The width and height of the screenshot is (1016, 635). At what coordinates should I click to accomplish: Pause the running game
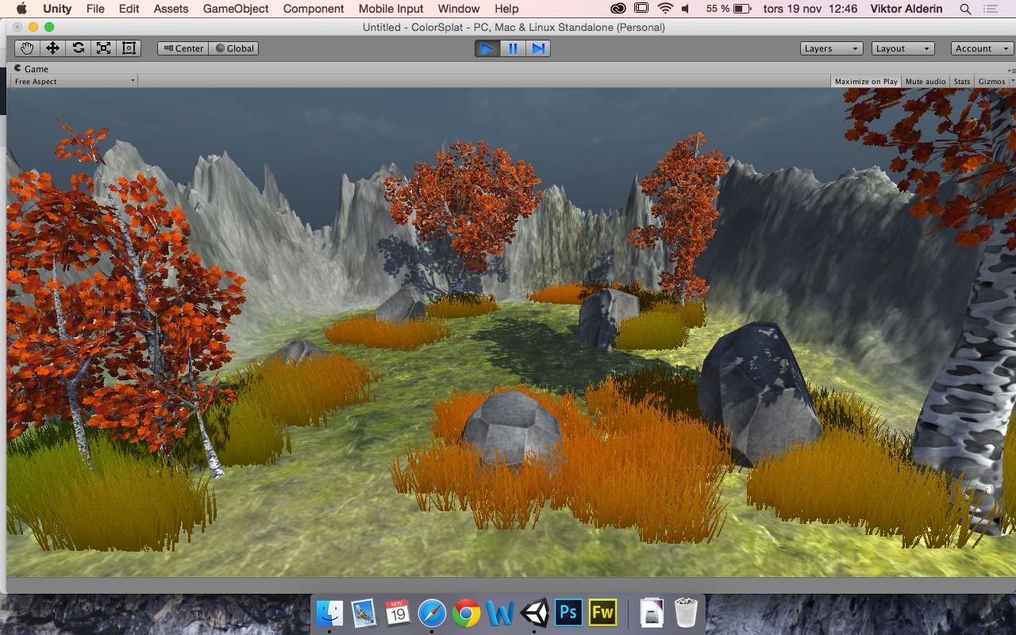pos(513,48)
